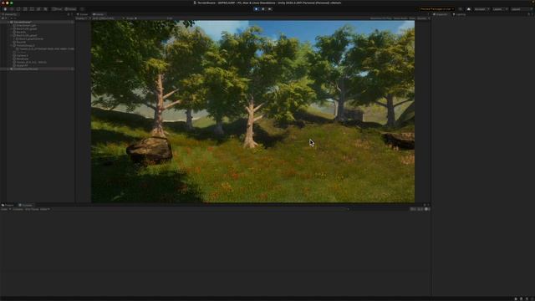Toggle error messages counter in Console
The image size is (535, 301).
[x=427, y=209]
